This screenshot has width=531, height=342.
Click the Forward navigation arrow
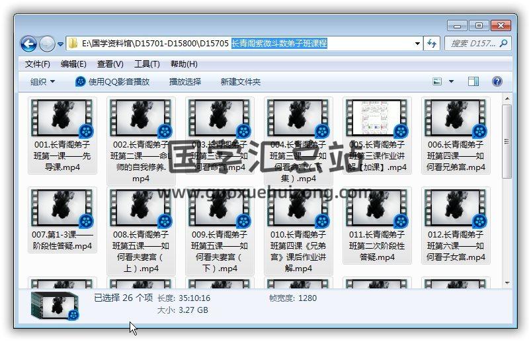click(47, 44)
